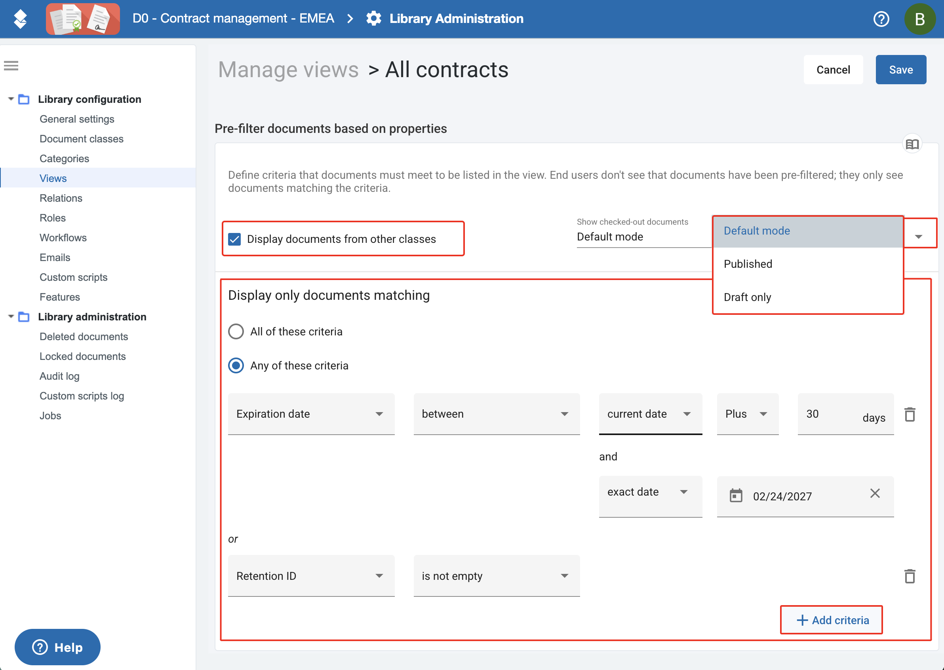
Task: Open Workflows in sidebar
Action: (63, 238)
